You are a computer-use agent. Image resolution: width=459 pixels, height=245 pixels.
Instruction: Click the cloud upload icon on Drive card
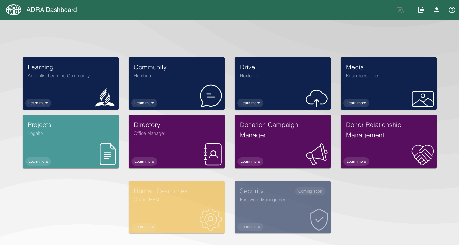[317, 98]
